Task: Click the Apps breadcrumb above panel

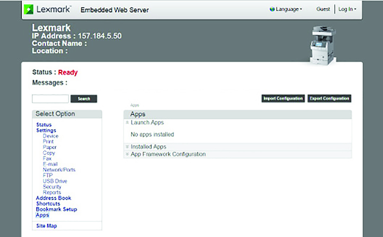Action: pos(135,105)
